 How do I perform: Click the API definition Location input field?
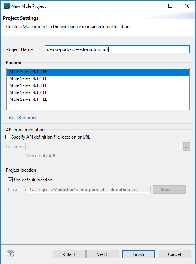[x=103, y=146]
